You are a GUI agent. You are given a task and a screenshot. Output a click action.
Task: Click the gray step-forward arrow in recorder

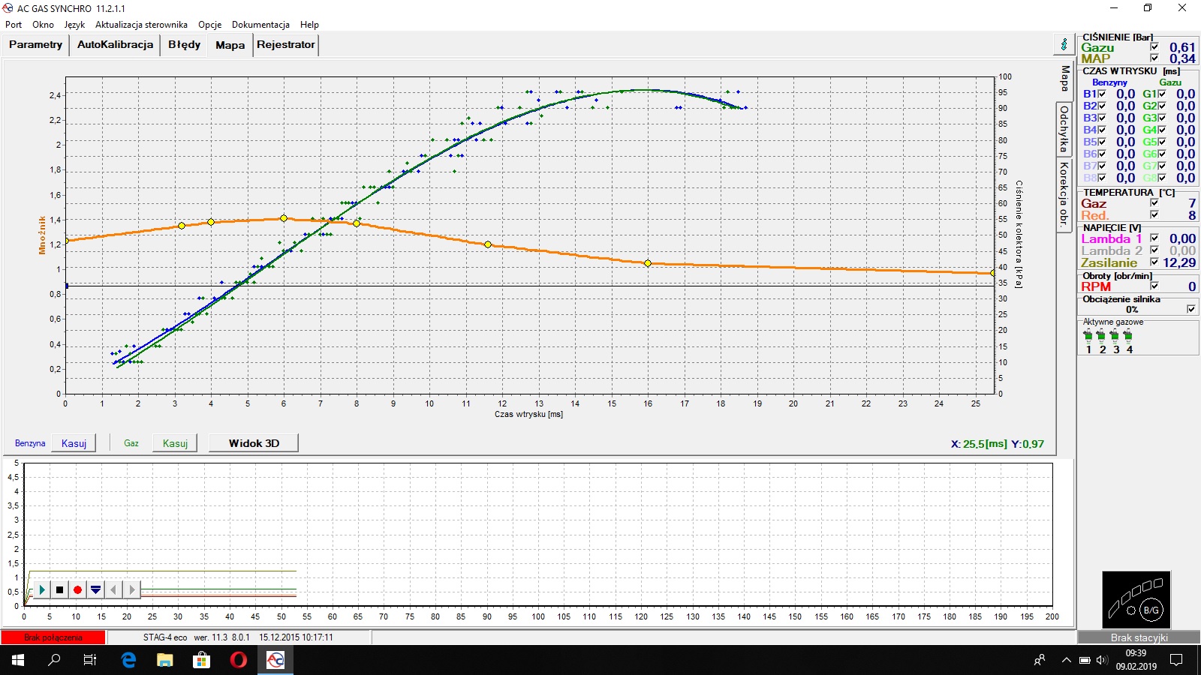click(x=131, y=590)
